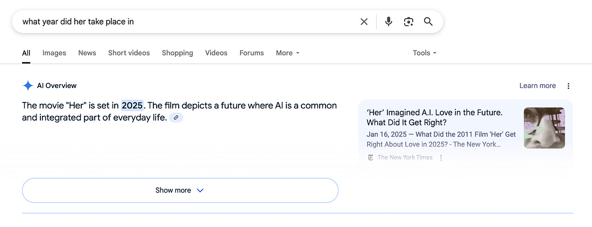The height and width of the screenshot is (227, 592).
Task: Submit search with the magnifying glass icon
Action: tap(428, 21)
